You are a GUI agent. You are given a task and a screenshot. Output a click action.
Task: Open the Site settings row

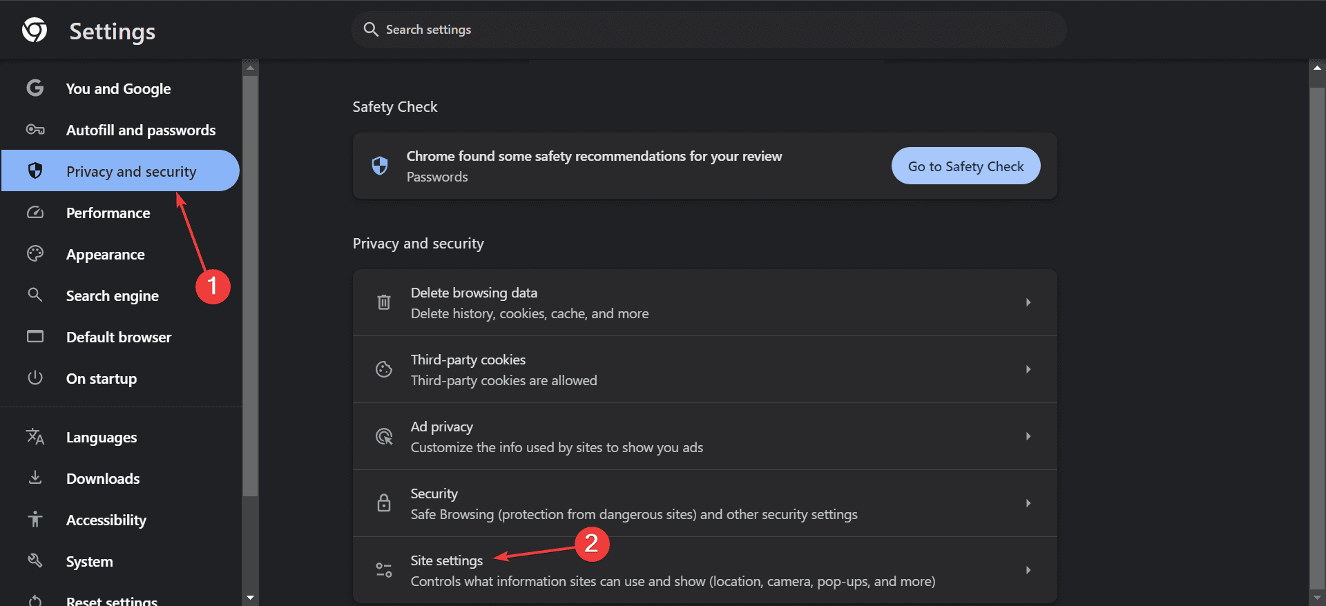[705, 570]
